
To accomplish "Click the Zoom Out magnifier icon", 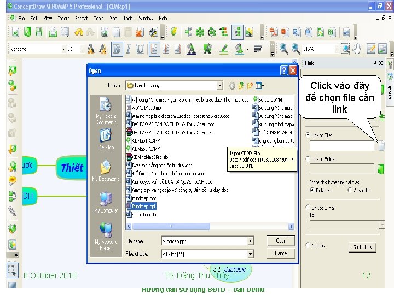I will 296,49.
